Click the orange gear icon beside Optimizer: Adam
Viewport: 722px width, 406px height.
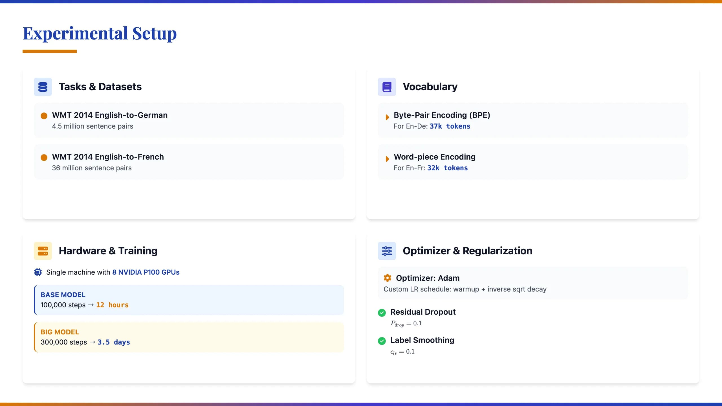tap(388, 278)
